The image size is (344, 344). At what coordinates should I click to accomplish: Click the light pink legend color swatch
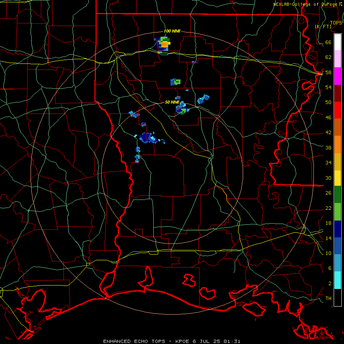pyautogui.click(x=338, y=58)
